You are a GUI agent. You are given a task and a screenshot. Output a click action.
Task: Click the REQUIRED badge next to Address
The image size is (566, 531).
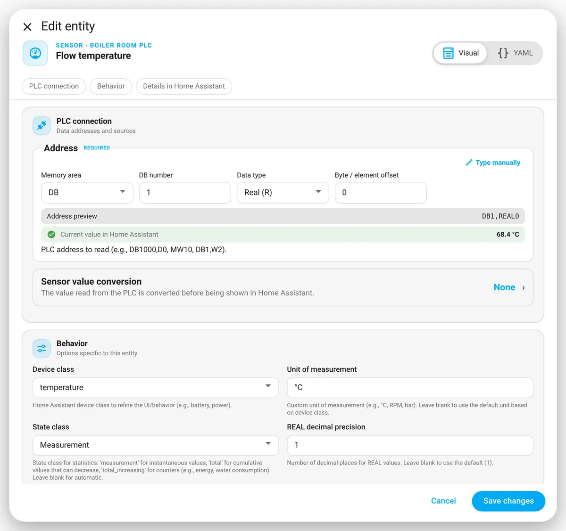click(97, 148)
